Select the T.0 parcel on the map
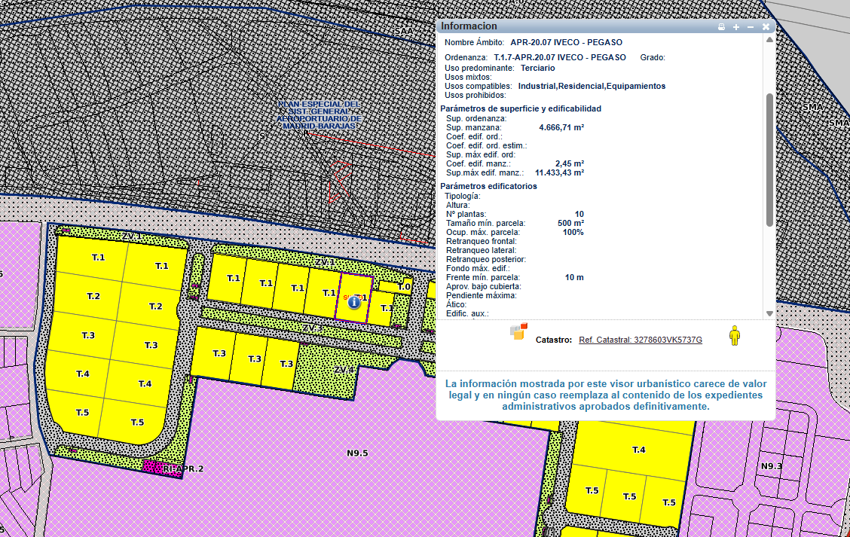The height and width of the screenshot is (537, 850). 404,287
